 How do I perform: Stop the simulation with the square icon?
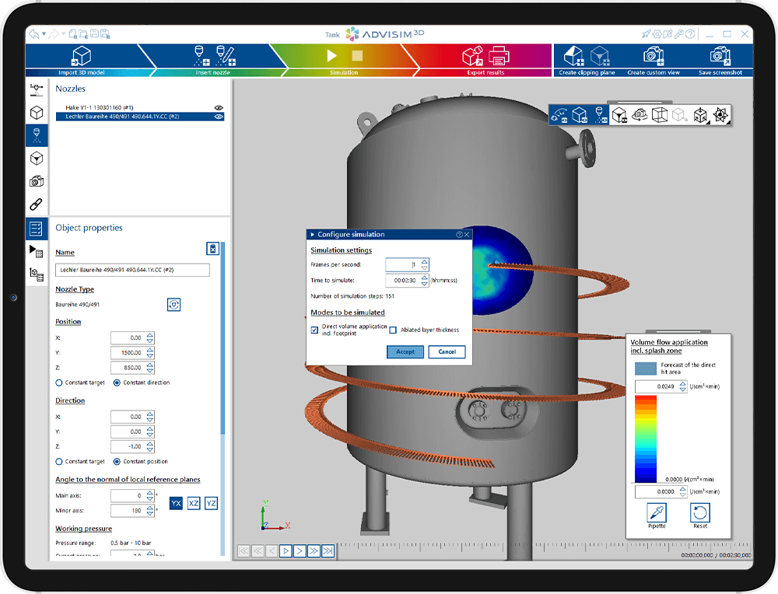pos(358,55)
